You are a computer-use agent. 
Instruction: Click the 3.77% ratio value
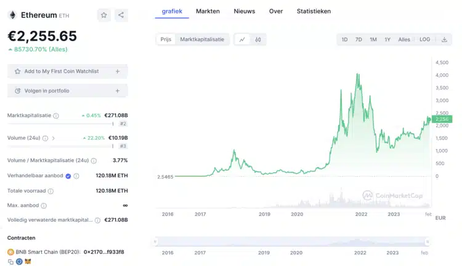pyautogui.click(x=120, y=160)
